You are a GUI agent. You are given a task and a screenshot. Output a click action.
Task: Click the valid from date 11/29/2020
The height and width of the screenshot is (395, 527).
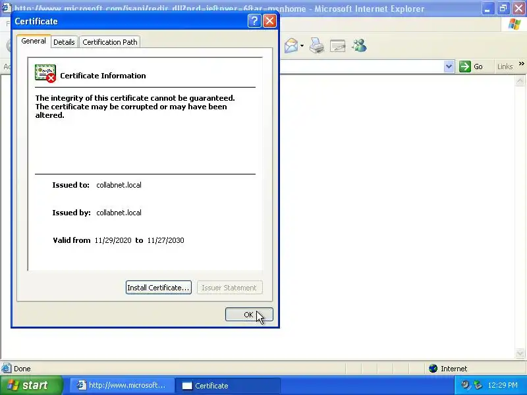113,240
